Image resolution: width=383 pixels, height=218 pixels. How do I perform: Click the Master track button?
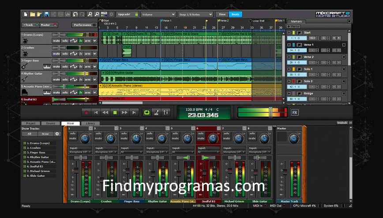pyautogui.click(x=49, y=25)
